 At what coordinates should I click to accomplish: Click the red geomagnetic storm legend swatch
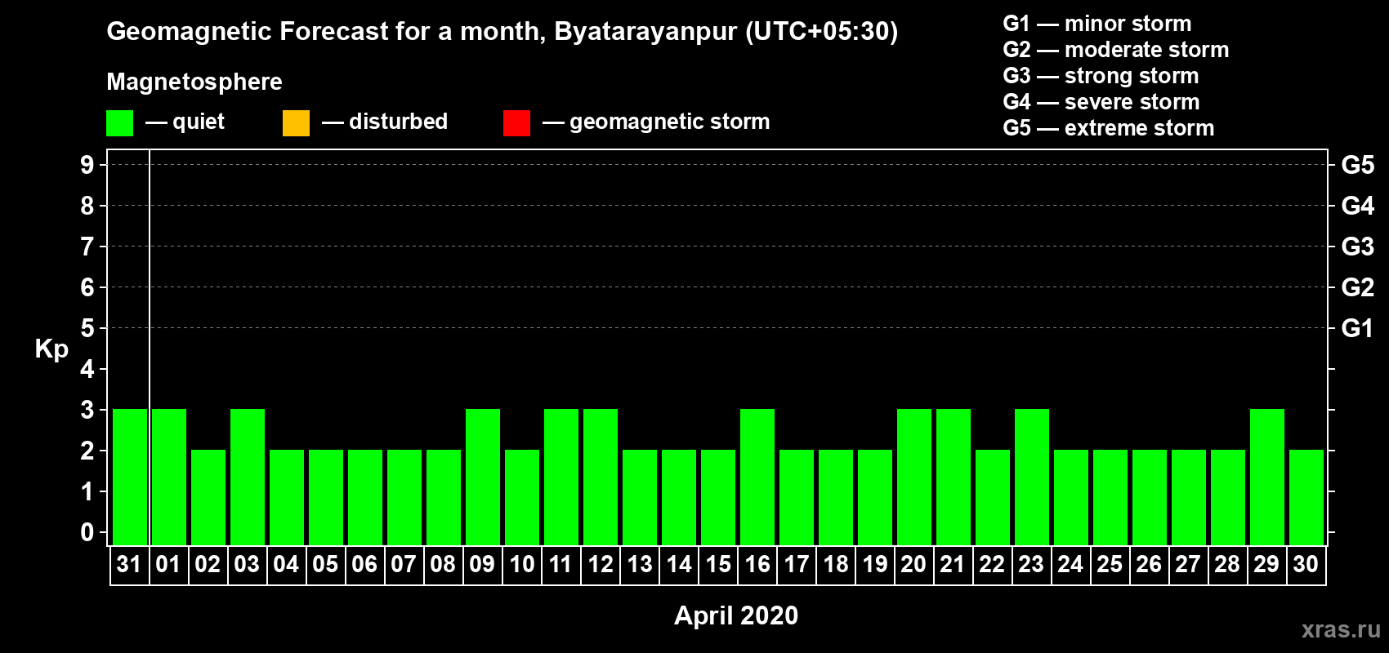pyautogui.click(x=516, y=123)
